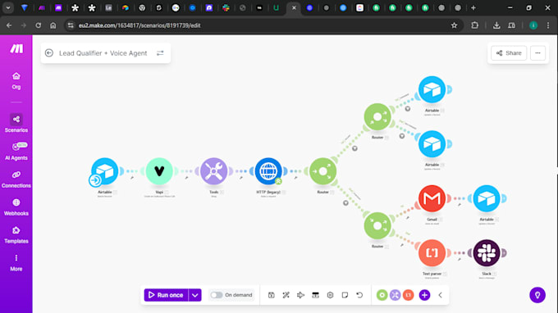Open a new browser tab
558x313 pixels.
coord(473,8)
